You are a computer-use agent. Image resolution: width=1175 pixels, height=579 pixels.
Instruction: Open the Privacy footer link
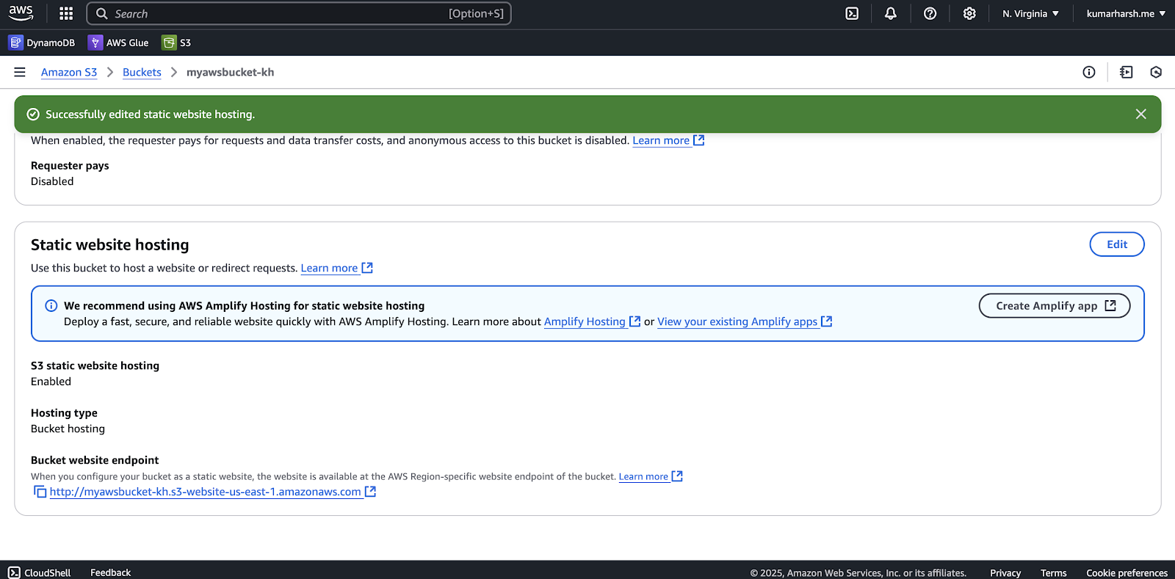click(1005, 573)
